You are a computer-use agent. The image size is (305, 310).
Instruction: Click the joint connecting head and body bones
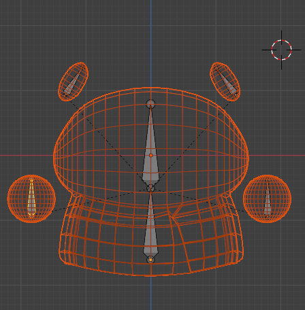(x=150, y=188)
